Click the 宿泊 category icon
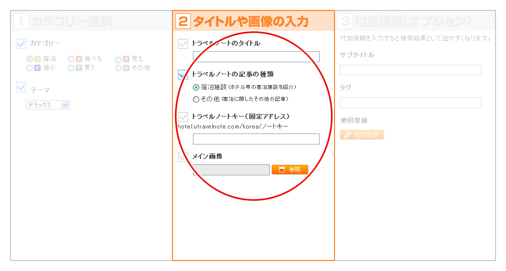The image size is (506, 271). click(x=37, y=59)
